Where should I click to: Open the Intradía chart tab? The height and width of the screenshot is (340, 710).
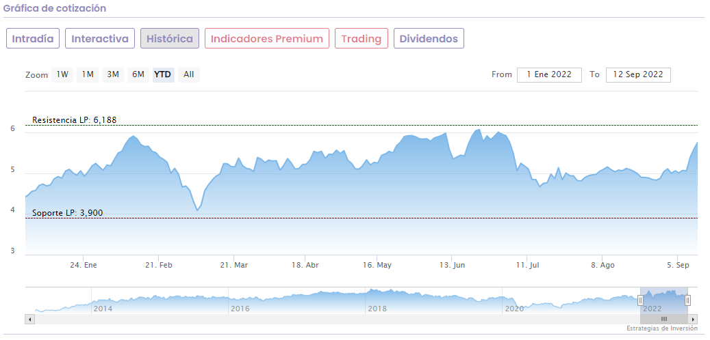click(x=33, y=39)
